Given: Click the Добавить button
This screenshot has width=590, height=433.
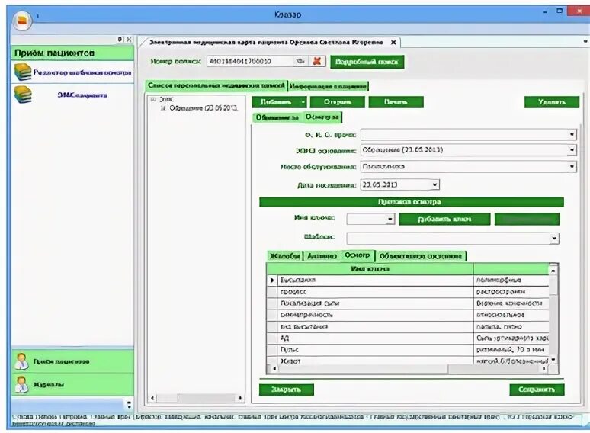Looking at the screenshot, I should pos(276,101).
